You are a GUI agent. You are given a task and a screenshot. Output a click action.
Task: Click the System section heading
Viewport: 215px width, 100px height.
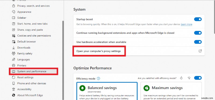click(79, 10)
